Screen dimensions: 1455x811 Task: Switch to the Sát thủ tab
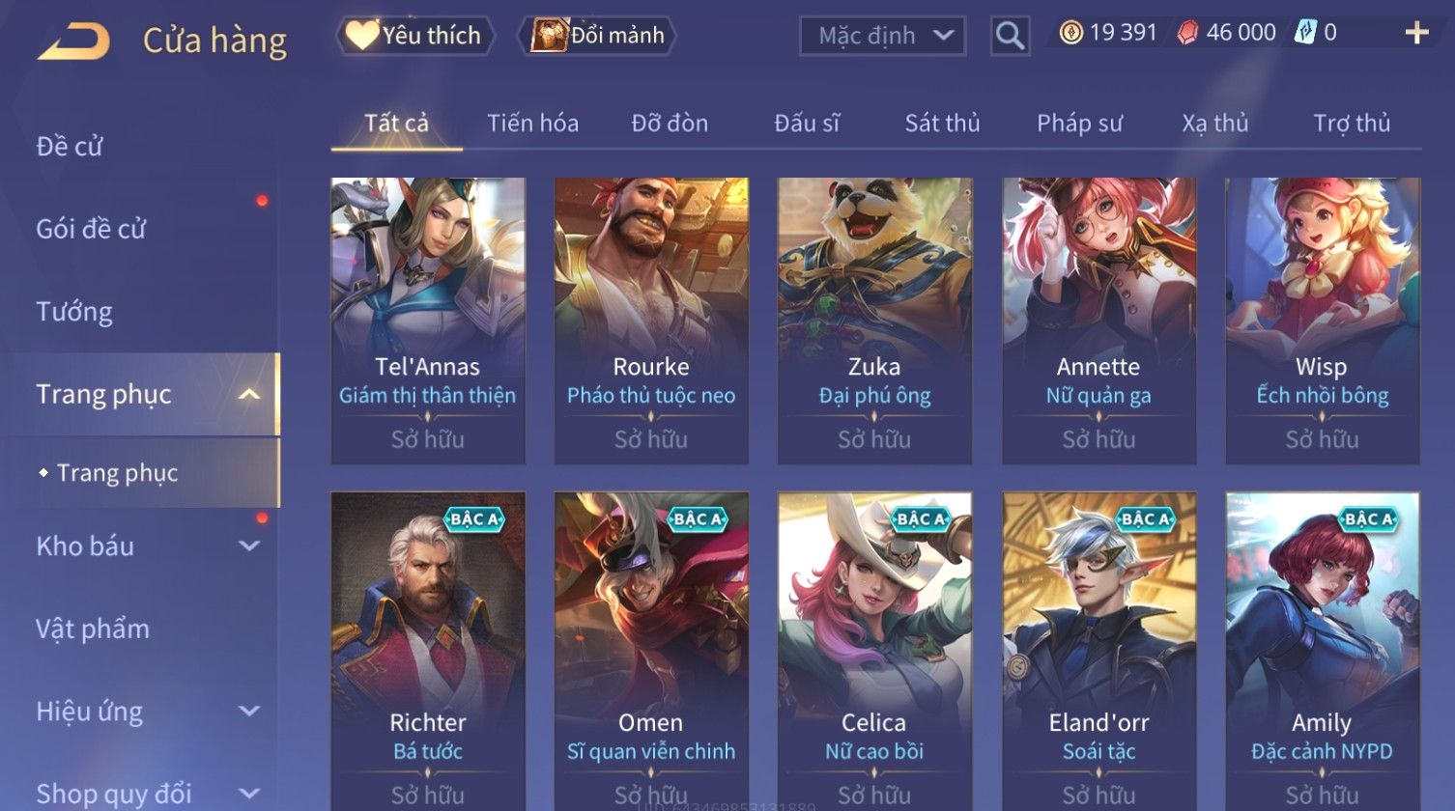[x=942, y=124]
